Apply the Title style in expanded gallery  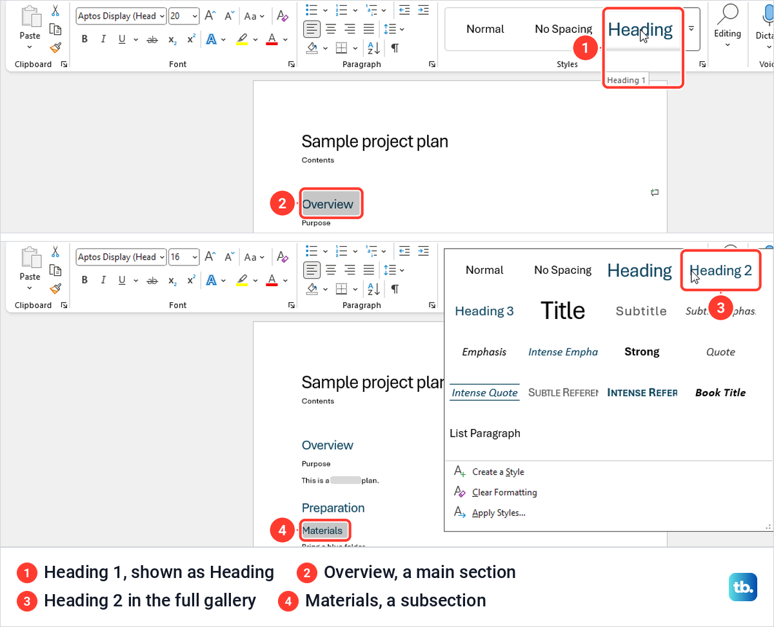point(563,311)
